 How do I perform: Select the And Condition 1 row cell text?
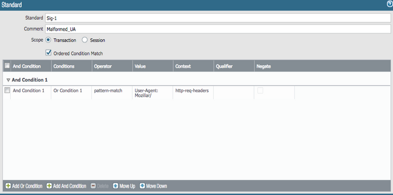pyautogui.click(x=28, y=91)
